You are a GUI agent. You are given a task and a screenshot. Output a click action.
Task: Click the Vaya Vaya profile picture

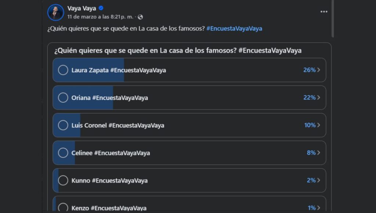55,11
